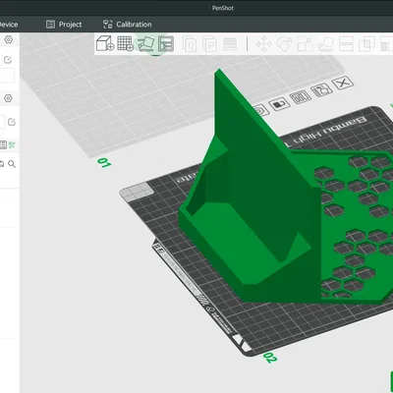
Task: Open plate arrange icon beside plate
Action: click(x=300, y=97)
